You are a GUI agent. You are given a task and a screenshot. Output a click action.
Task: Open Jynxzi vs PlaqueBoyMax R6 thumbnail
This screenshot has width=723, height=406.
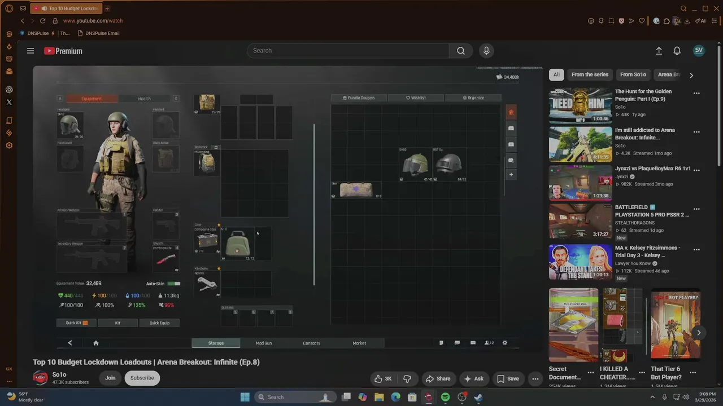click(x=581, y=183)
